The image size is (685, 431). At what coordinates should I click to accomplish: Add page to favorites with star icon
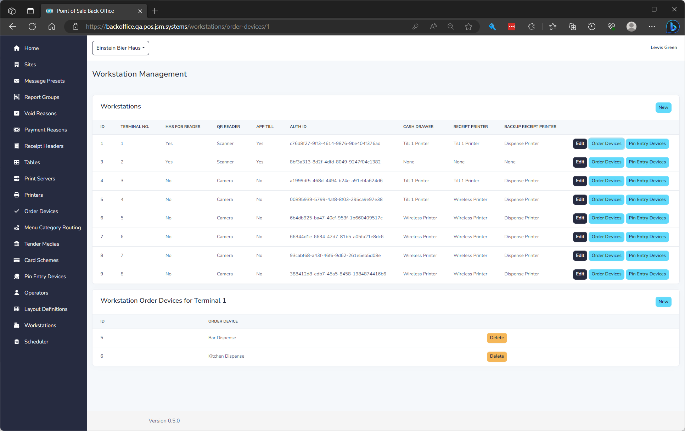[x=468, y=27]
